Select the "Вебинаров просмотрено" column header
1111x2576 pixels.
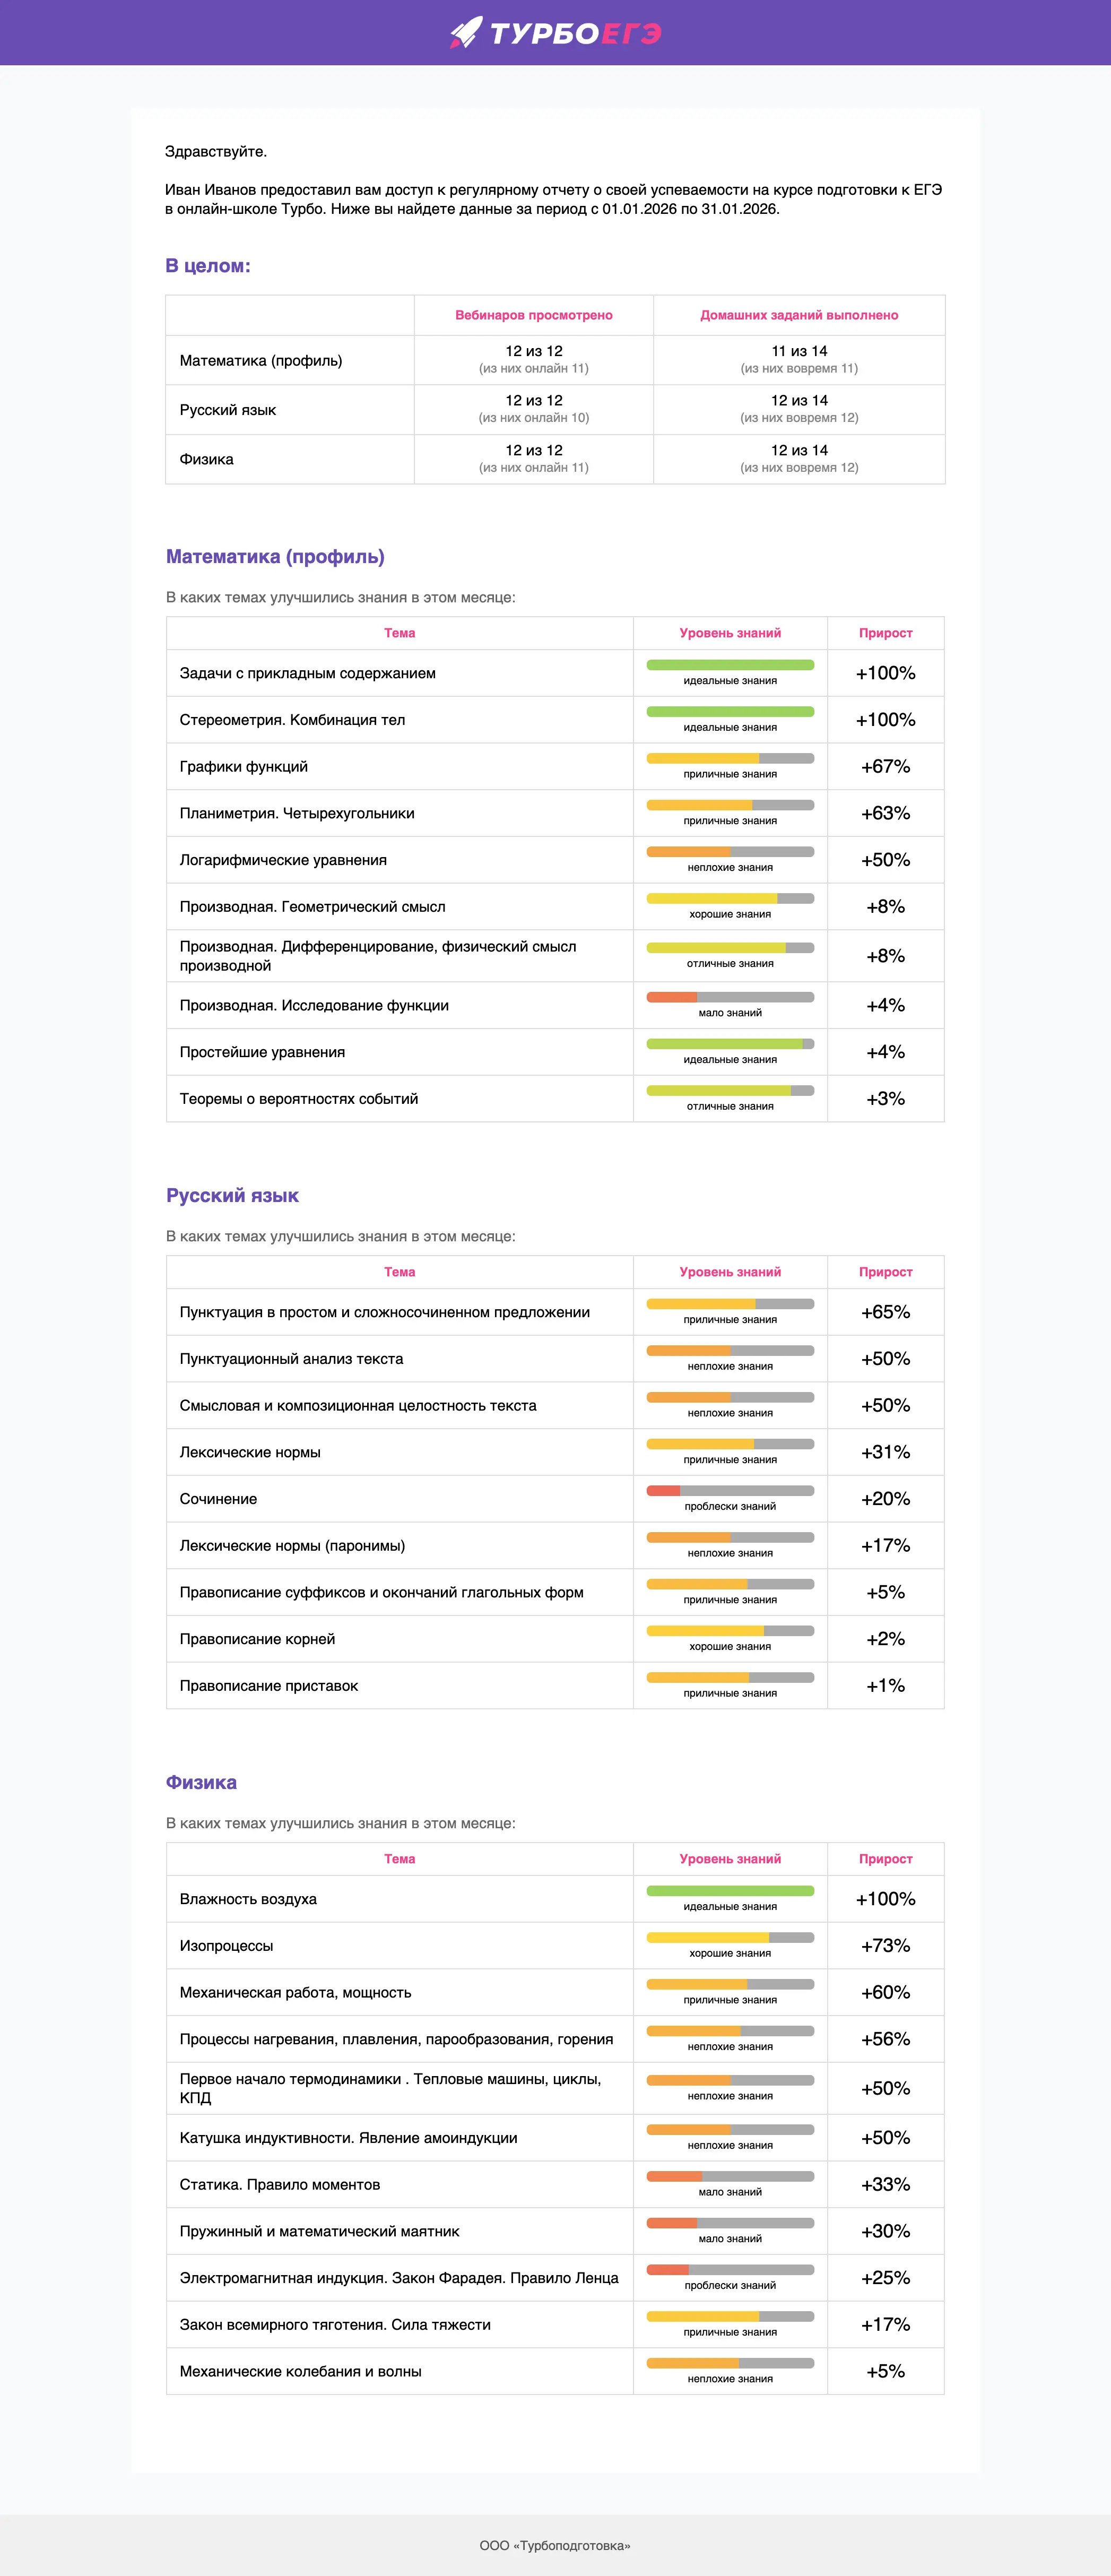(x=533, y=315)
